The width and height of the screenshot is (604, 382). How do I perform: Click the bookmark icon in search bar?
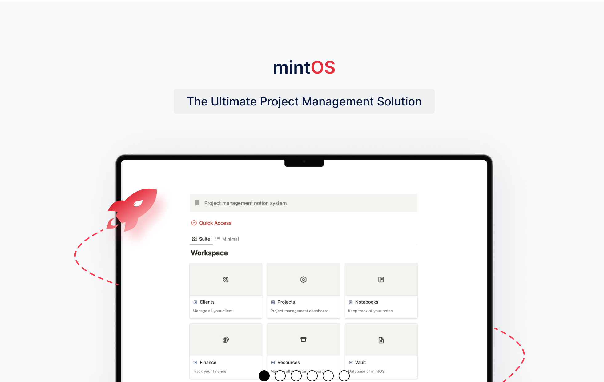click(197, 203)
